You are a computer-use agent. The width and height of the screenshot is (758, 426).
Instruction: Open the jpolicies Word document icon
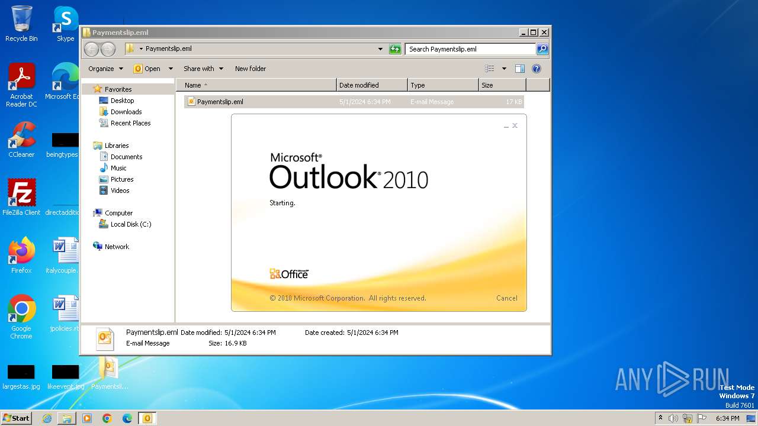[65, 314]
